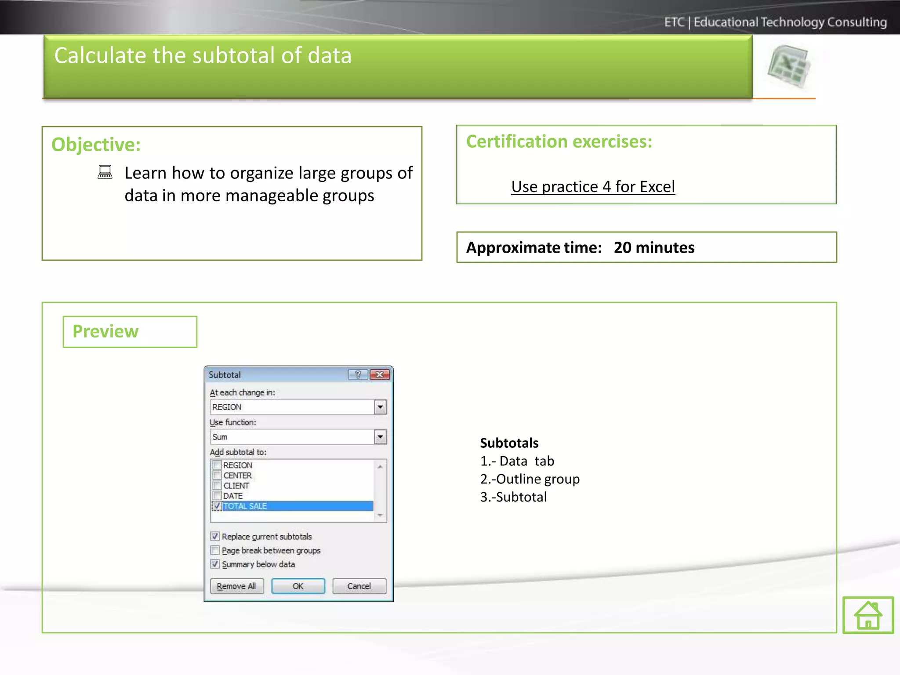Click 'ETC | Educational Technology Consulting' header text

775,22
